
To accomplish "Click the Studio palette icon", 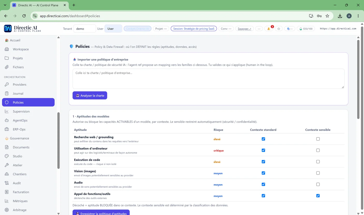I will point(7,156).
